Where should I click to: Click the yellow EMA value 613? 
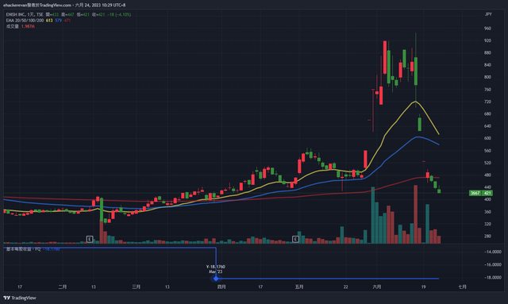[49, 21]
